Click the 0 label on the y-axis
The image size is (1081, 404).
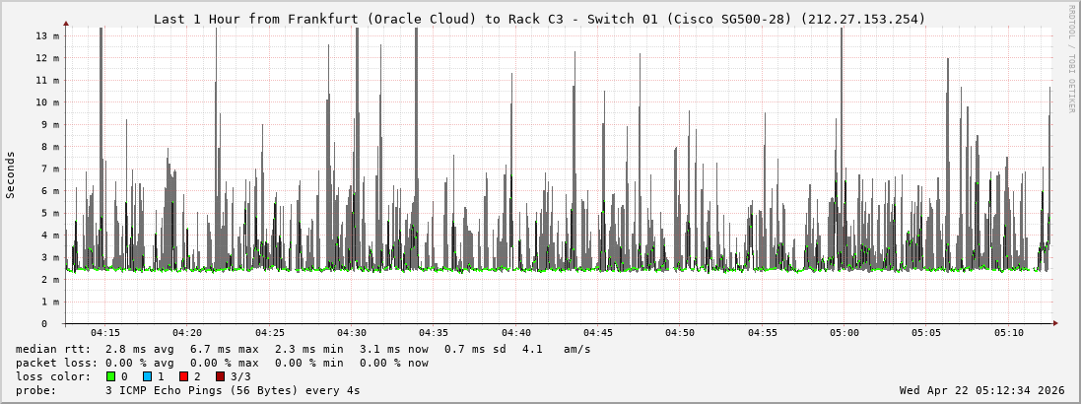(43, 323)
